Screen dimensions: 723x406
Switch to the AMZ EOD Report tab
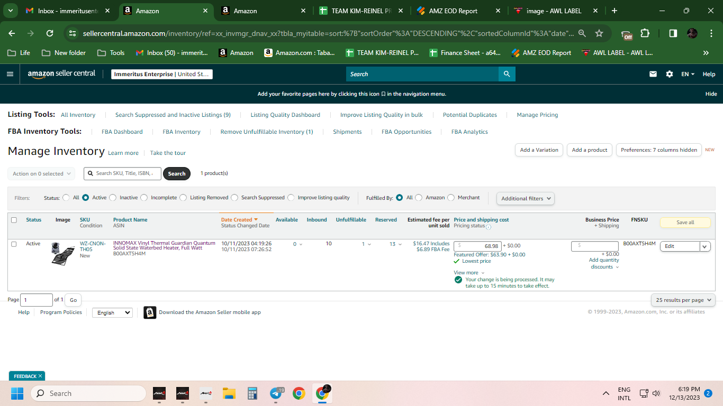(x=457, y=11)
